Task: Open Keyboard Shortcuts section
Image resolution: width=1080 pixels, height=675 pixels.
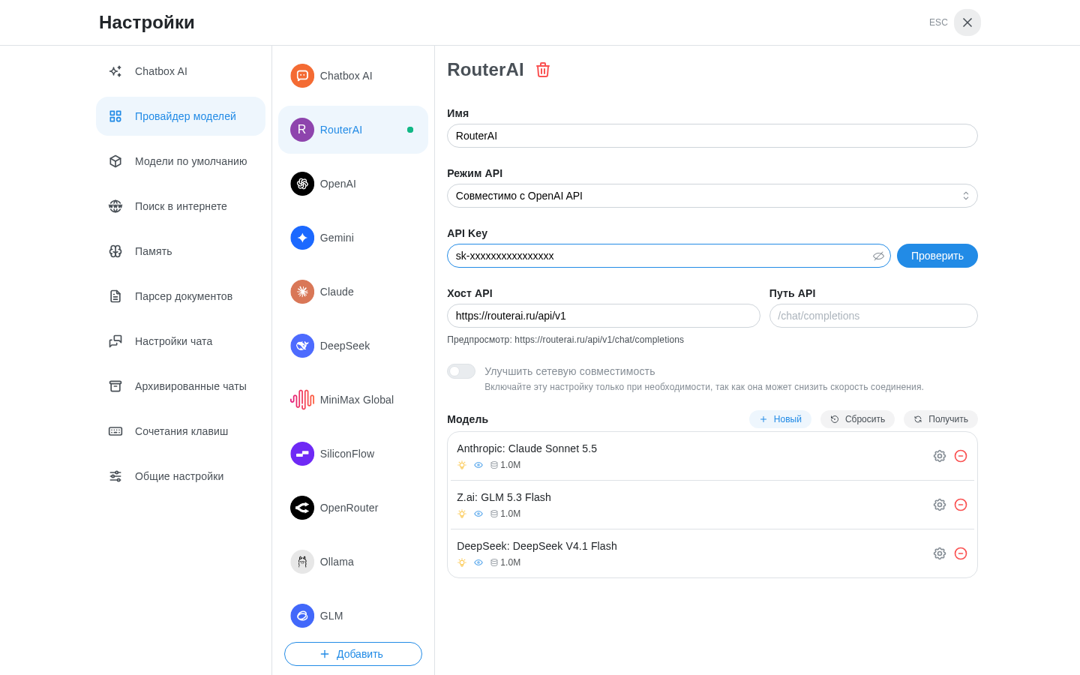Action: pos(181,431)
